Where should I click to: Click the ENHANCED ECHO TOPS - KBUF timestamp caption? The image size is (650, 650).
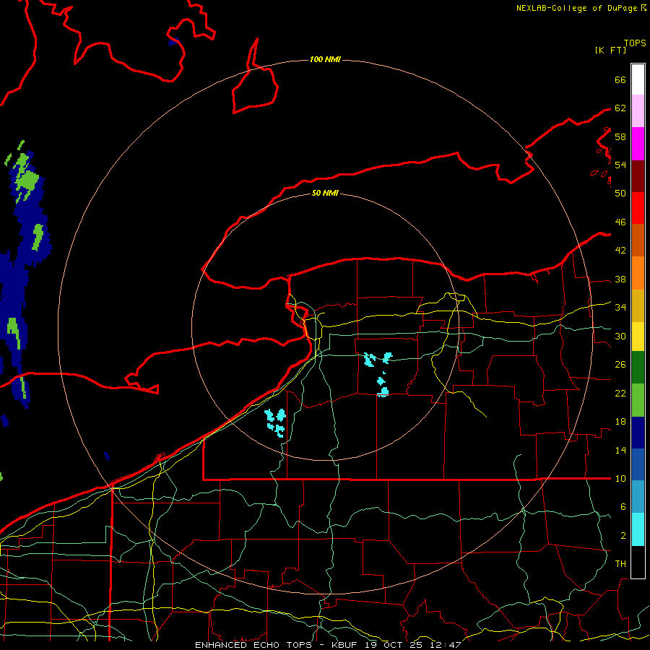[328, 645]
